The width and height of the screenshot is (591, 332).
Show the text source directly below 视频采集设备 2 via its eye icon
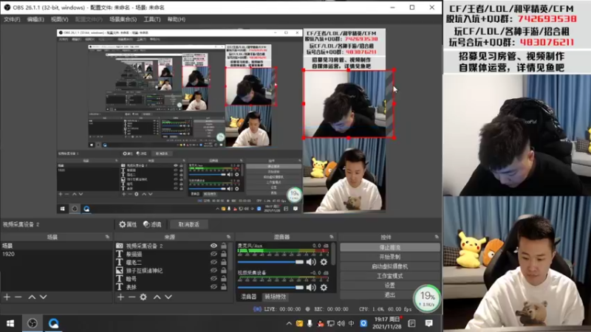(213, 254)
